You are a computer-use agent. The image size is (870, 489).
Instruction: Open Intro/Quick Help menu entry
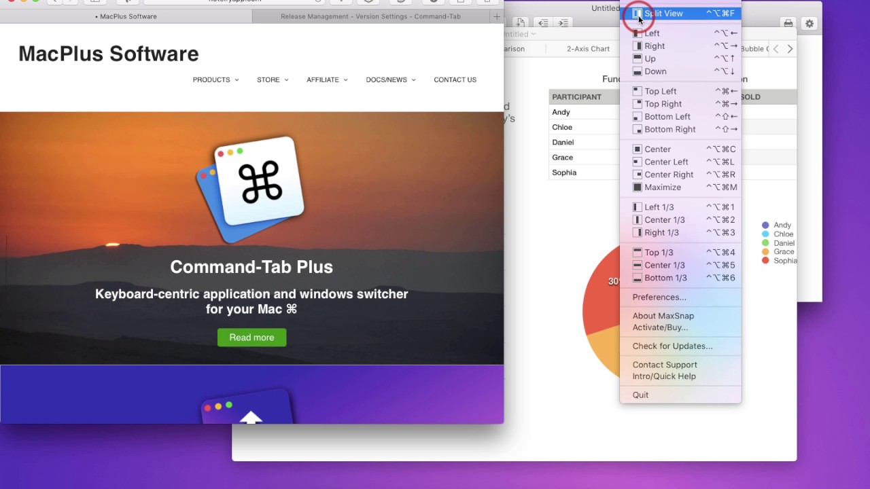(x=680, y=376)
